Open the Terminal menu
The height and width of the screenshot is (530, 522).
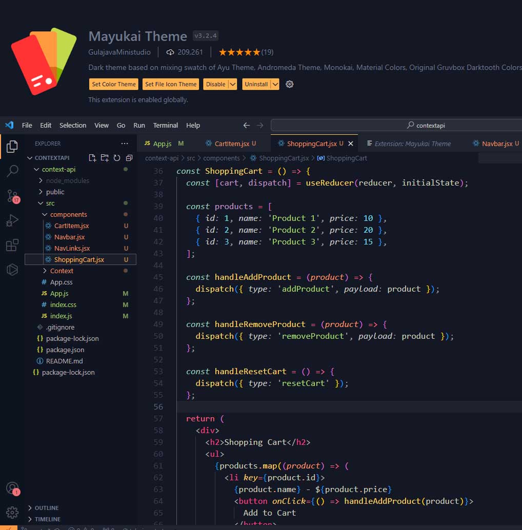tap(165, 126)
